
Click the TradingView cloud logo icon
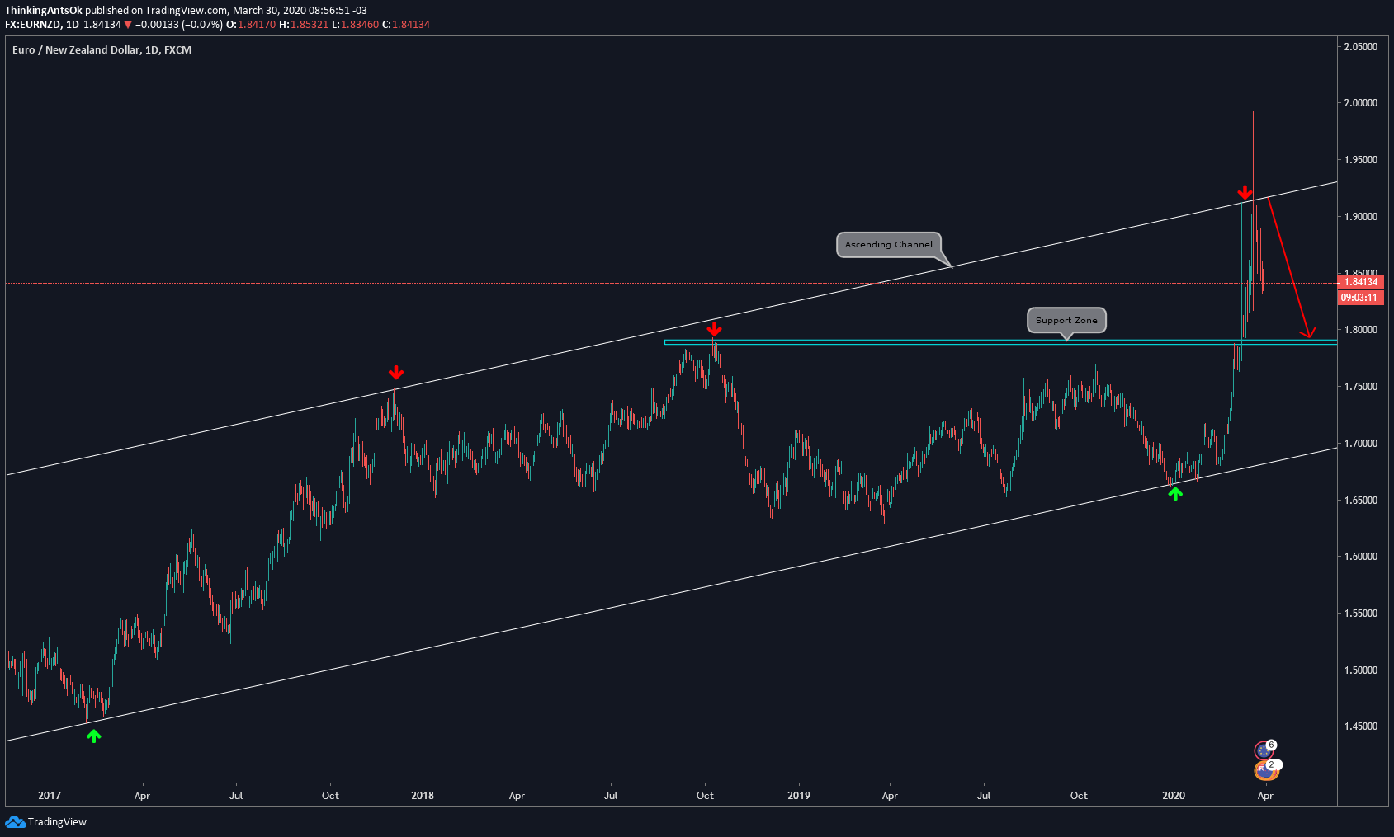tap(15, 821)
